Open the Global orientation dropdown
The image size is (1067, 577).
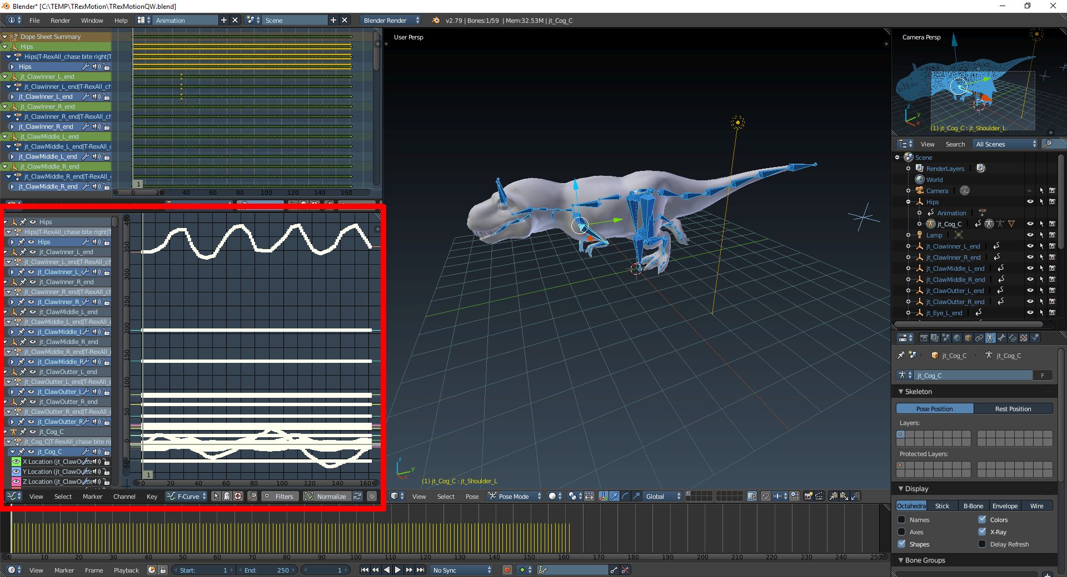point(663,497)
